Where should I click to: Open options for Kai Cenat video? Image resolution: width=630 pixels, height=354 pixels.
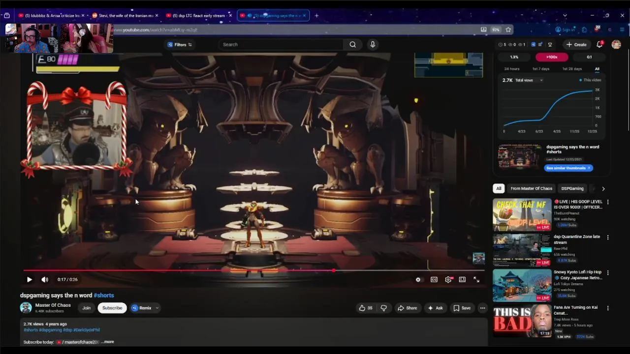click(608, 308)
